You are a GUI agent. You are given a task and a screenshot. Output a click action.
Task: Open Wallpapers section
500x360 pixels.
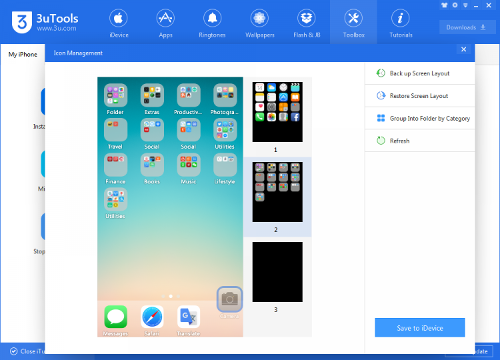259,23
